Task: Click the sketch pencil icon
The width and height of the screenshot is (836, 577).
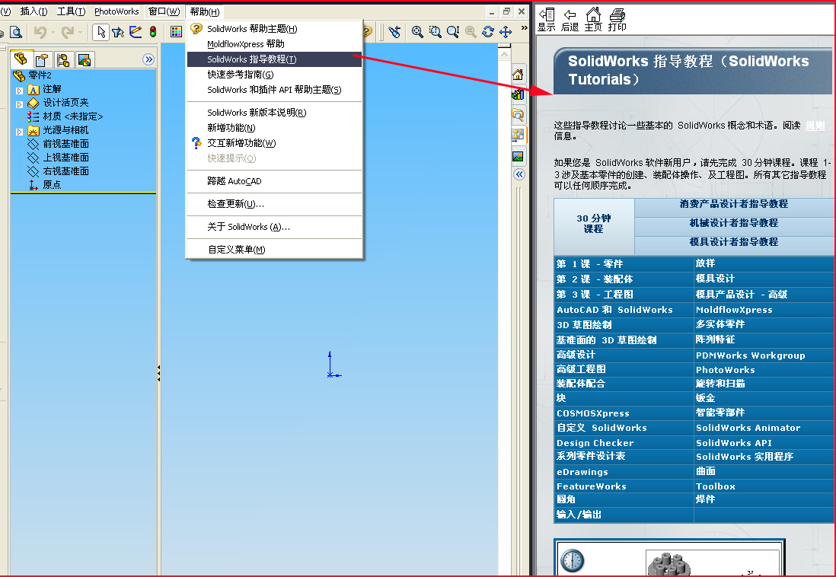Action: pyautogui.click(x=136, y=32)
